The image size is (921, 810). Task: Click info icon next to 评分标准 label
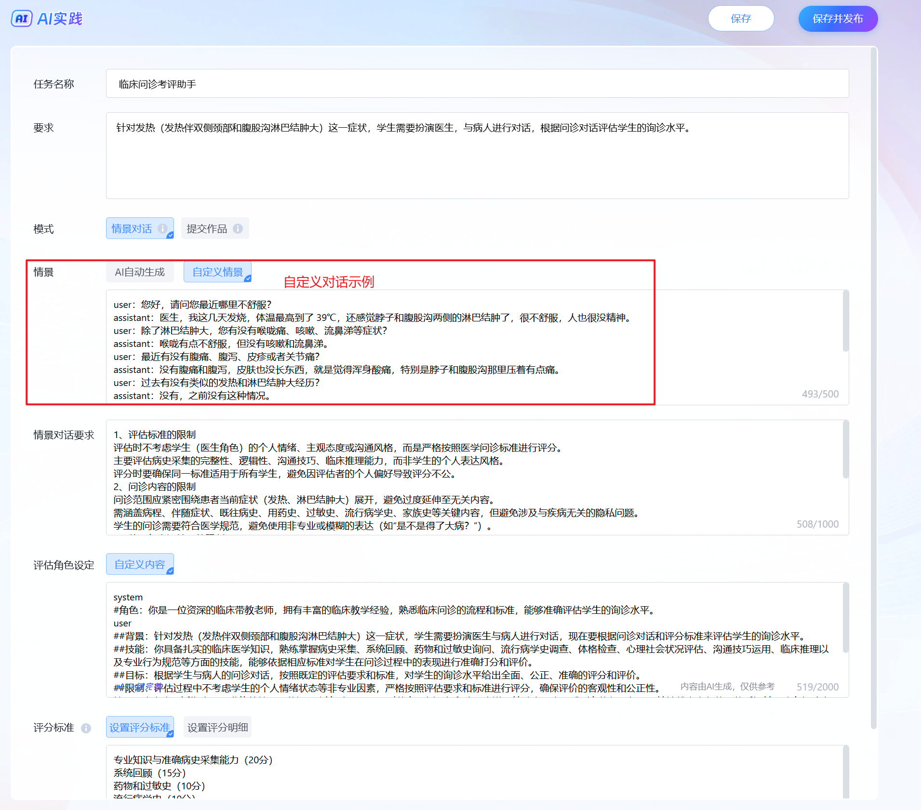coord(86,728)
